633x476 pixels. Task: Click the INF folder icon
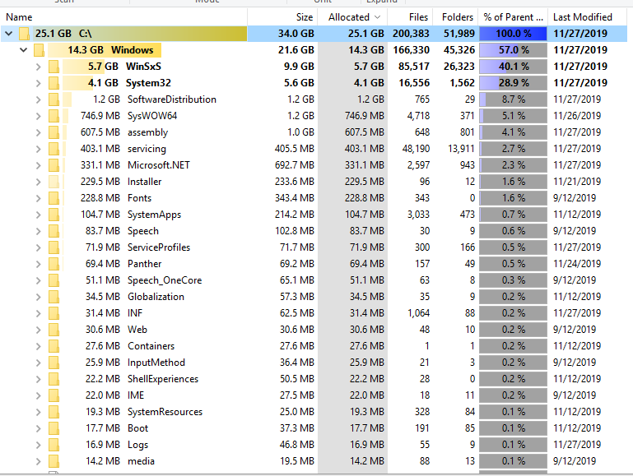tap(54, 313)
